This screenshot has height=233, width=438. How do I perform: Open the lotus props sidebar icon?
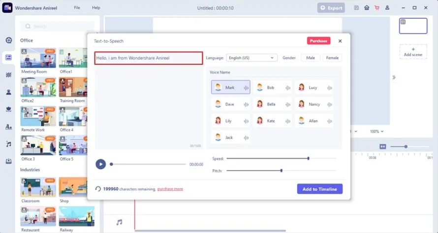(x=9, y=110)
